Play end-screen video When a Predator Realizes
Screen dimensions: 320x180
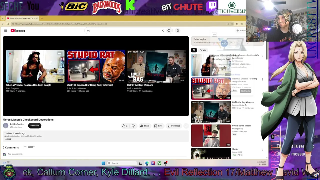(x=35, y=66)
